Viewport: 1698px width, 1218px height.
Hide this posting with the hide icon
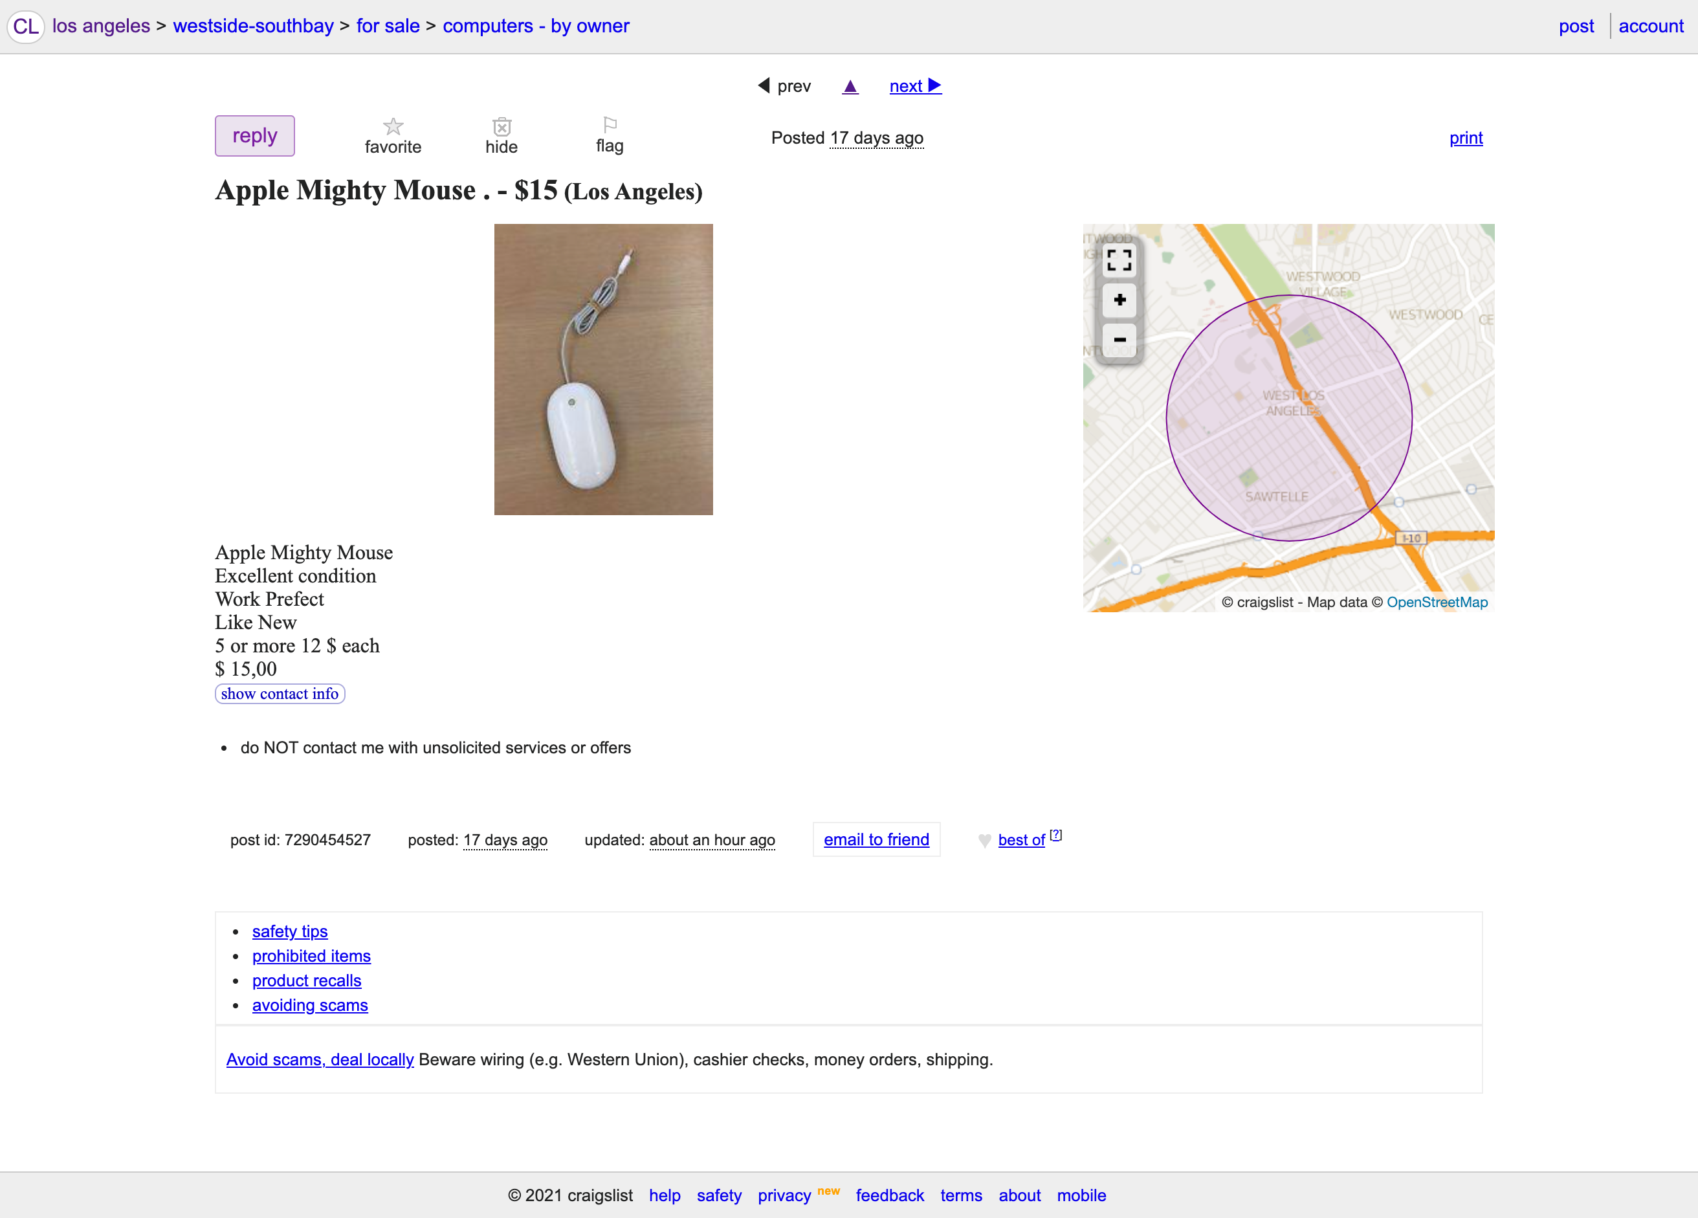click(502, 126)
